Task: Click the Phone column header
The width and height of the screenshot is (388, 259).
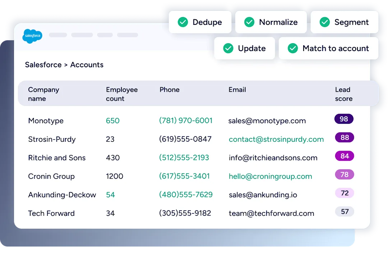Action: coord(170,90)
